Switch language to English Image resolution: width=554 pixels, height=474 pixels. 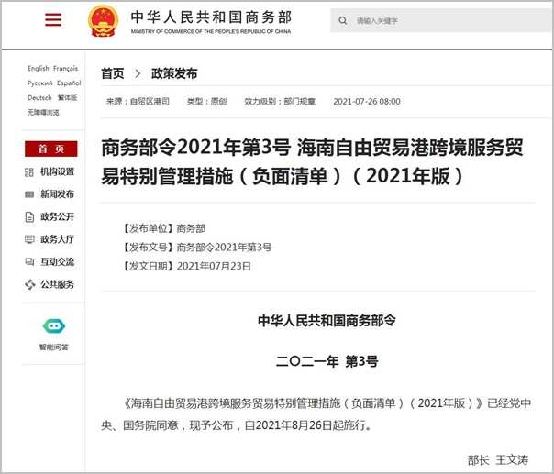click(38, 69)
